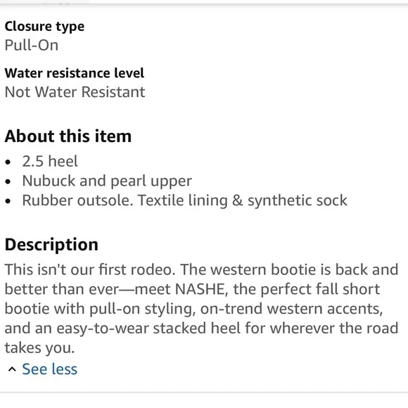
Task: Click the Textile lining & synthetic sock phrase
Action: point(243,200)
